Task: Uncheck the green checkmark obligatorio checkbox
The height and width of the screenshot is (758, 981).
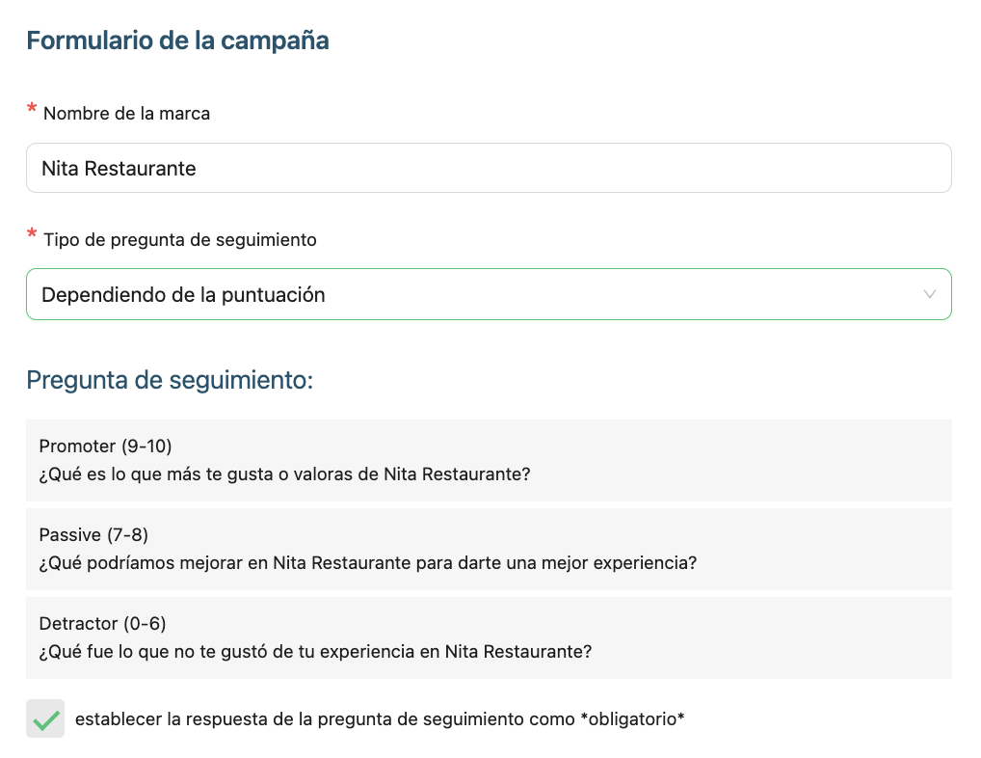Action: click(45, 718)
